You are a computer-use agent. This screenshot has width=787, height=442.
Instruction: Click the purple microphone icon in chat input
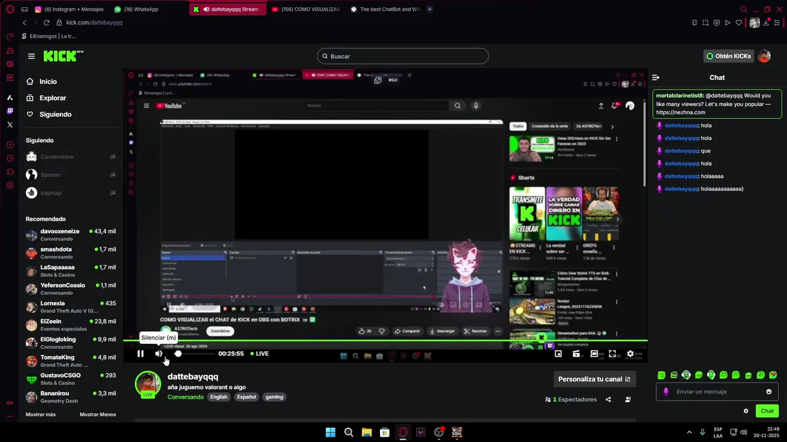tap(666, 392)
